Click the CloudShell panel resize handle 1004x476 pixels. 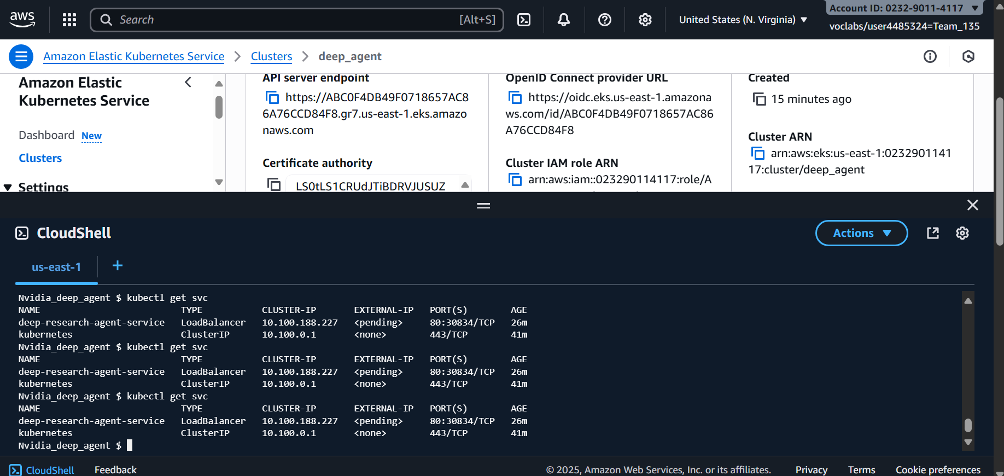coord(483,206)
